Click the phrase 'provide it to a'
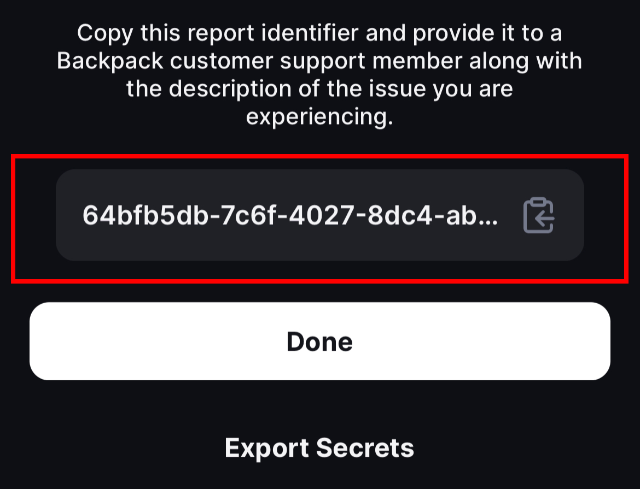This screenshot has width=640, height=489. [x=487, y=33]
